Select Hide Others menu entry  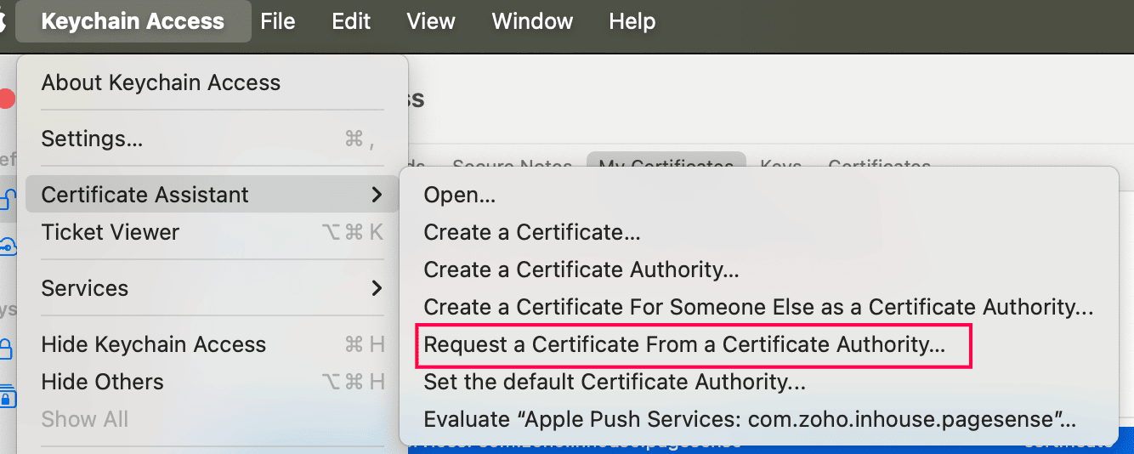102,382
